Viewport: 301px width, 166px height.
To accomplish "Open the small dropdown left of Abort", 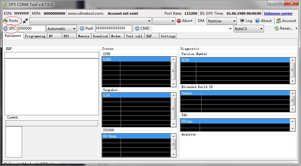I will click(164, 21).
